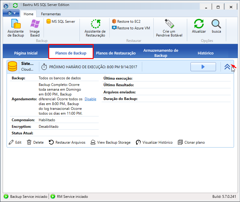
Task: Open the Armazenamento de Backup tab
Action: [x=161, y=53]
